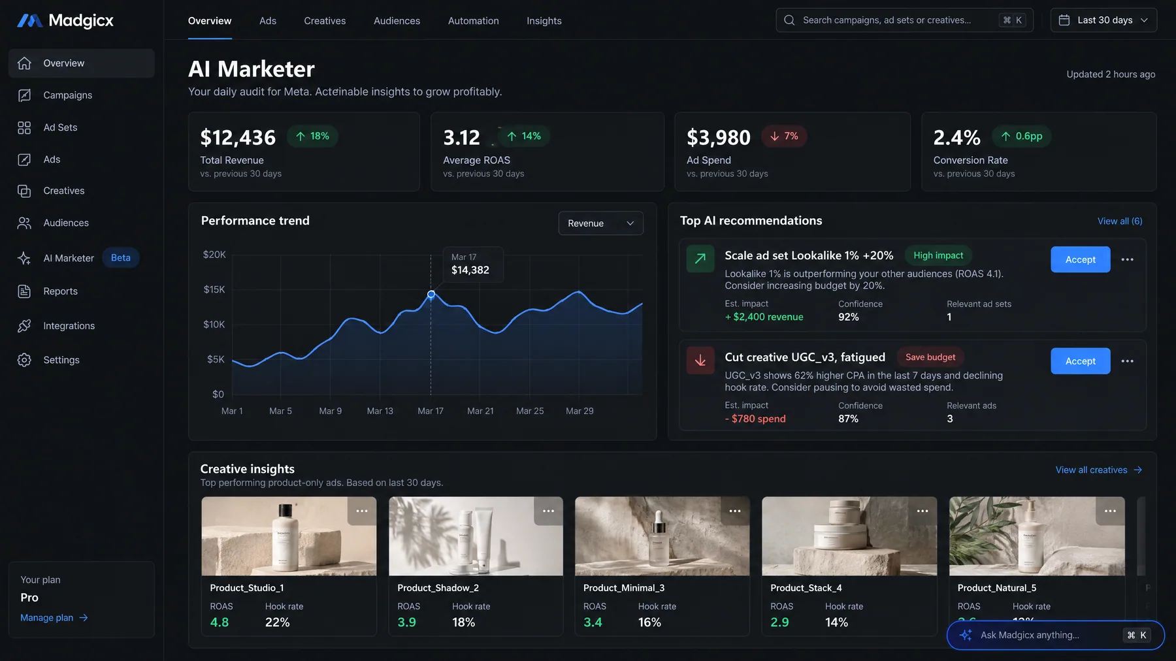Switch to the Creatives tab
This screenshot has width=1176, height=661.
325,21
